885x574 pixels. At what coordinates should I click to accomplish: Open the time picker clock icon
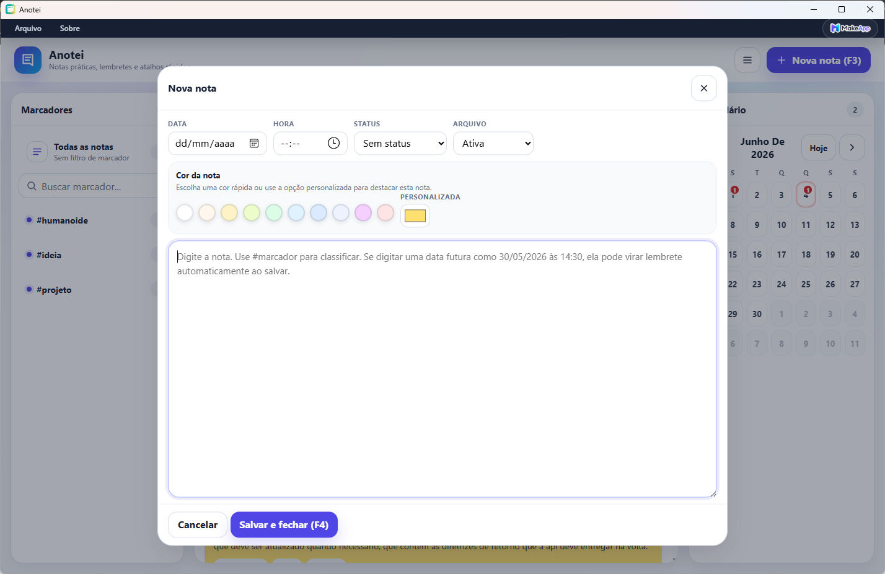pos(333,143)
